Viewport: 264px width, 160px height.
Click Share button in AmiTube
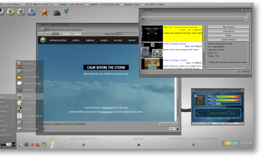(x=228, y=35)
